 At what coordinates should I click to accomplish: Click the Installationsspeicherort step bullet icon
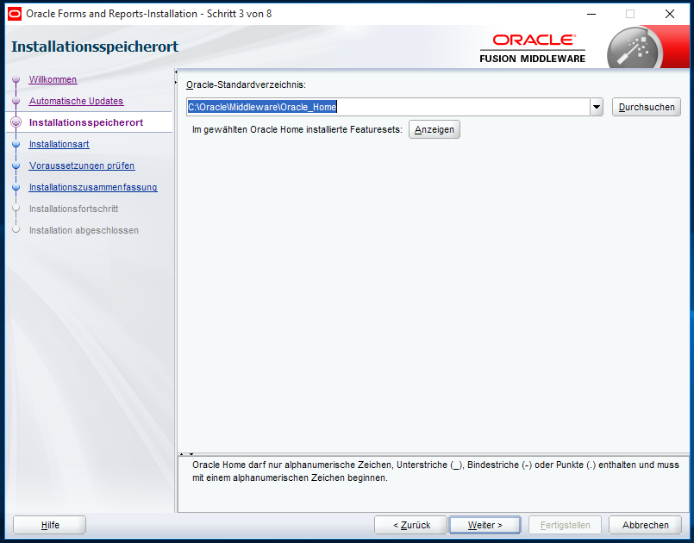click(x=16, y=122)
